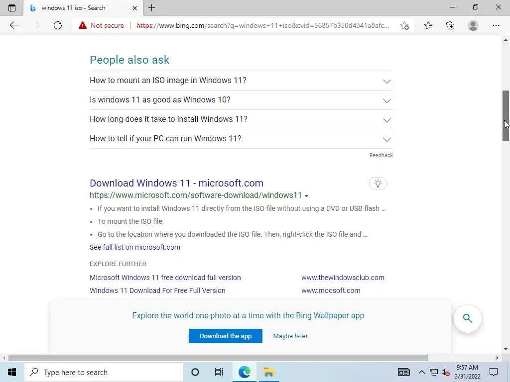Close the windows 11 iso tab
This screenshot has height=382, width=510.
click(134, 8)
